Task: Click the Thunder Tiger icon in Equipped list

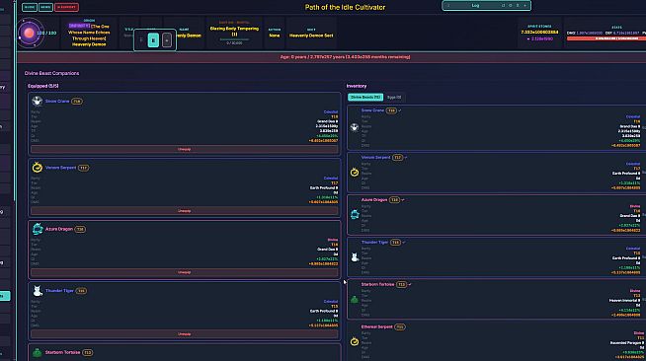Action: tap(38, 290)
